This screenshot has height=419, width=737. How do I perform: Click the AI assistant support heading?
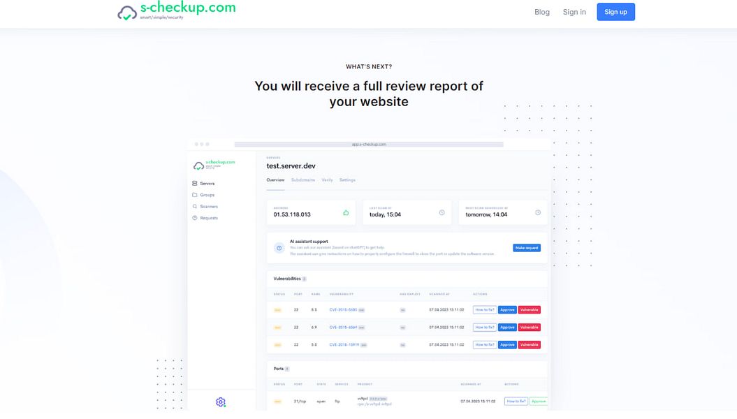[309, 242]
